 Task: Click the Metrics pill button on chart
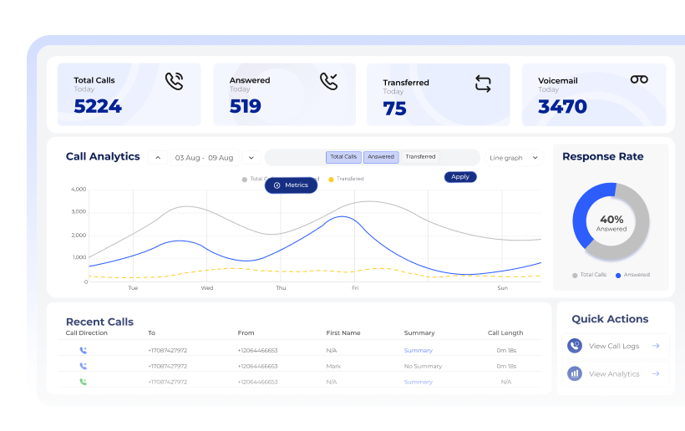291,185
